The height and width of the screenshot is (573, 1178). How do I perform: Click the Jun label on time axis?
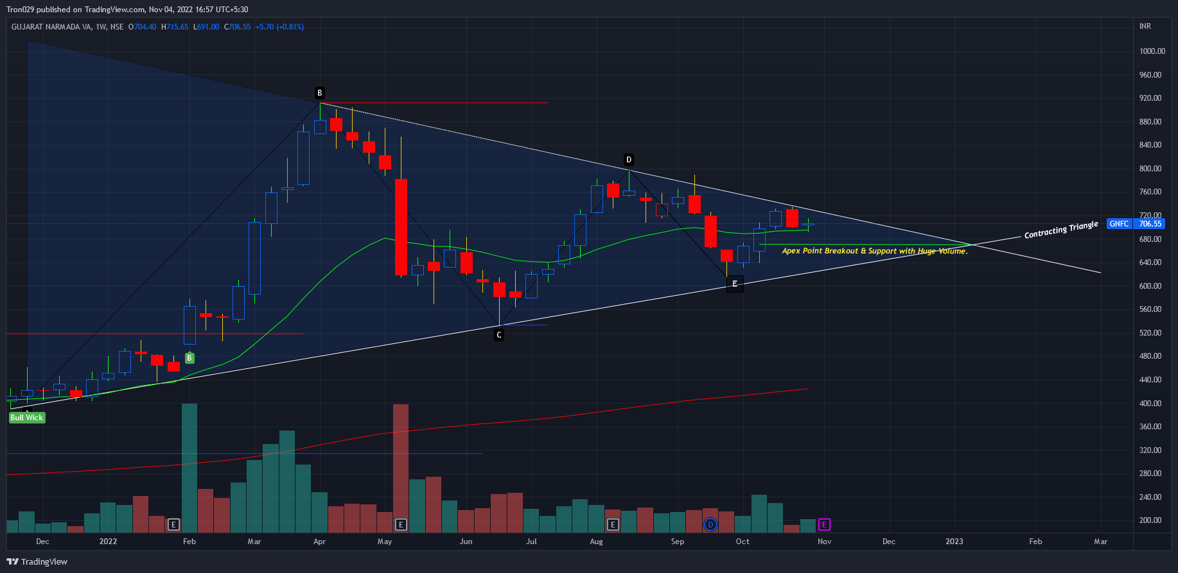tap(466, 542)
